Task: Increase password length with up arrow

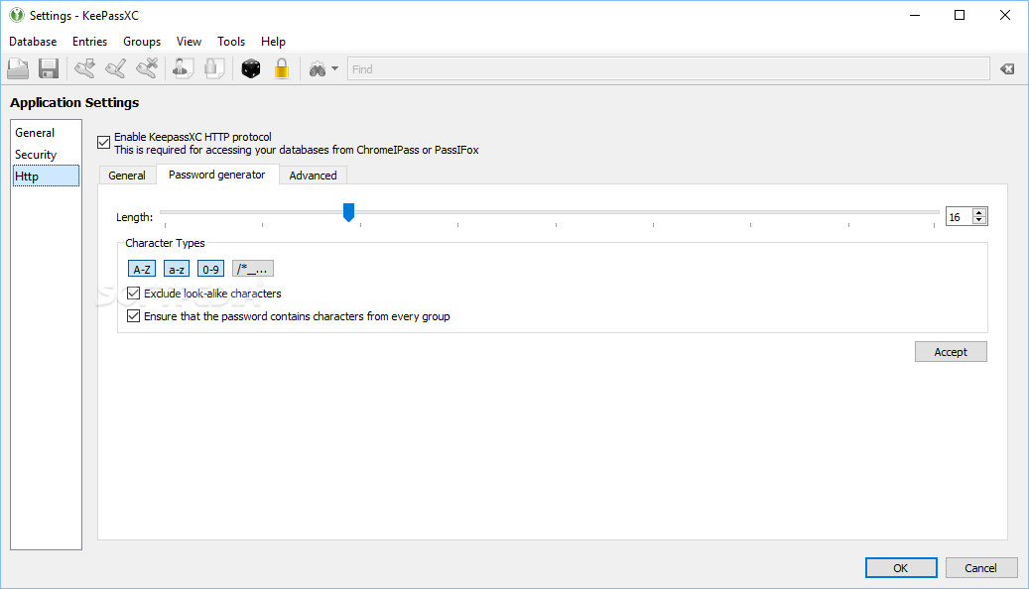Action: (x=979, y=212)
